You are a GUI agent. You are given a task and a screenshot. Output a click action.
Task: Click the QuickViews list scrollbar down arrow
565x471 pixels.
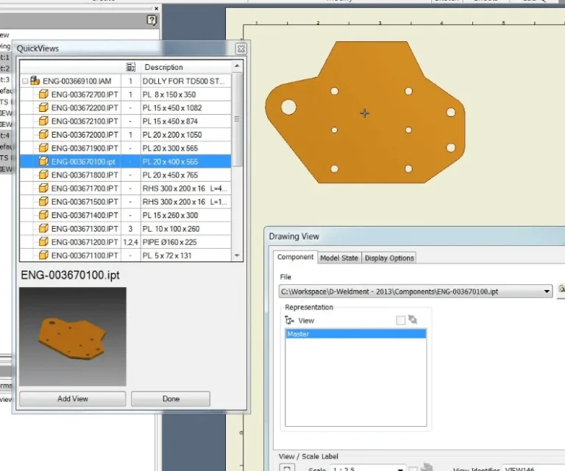pos(237,255)
